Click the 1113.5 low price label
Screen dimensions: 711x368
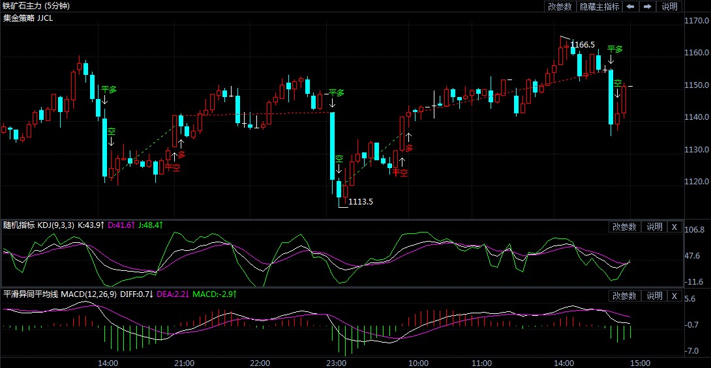(361, 202)
